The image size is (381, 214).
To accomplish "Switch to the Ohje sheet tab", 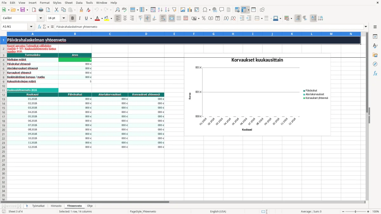I will click(90, 206).
